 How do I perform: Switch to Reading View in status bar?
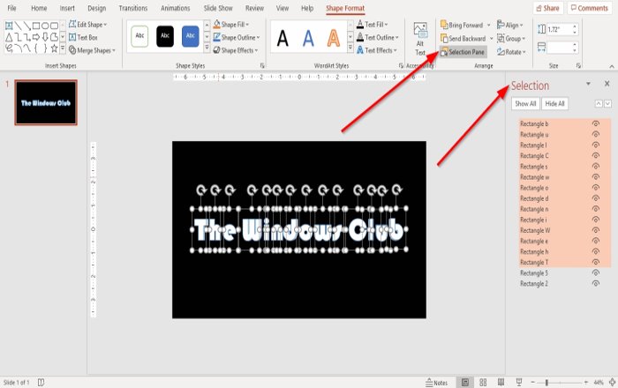point(501,383)
